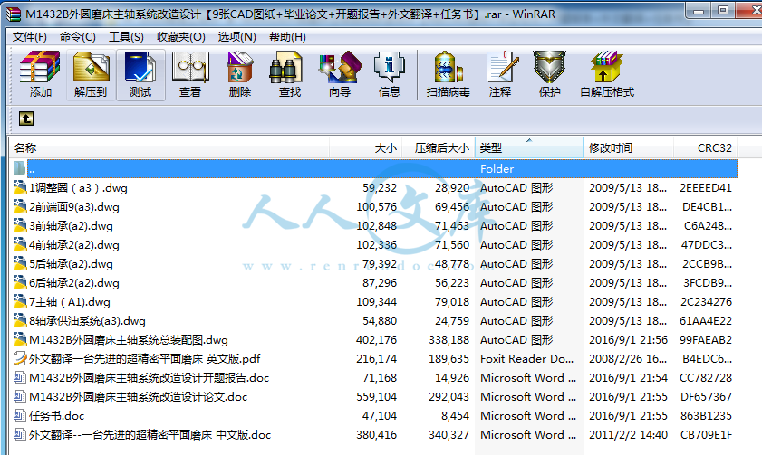762x455 pixels.
Task: Click size value 402,176
Action: (x=376, y=339)
